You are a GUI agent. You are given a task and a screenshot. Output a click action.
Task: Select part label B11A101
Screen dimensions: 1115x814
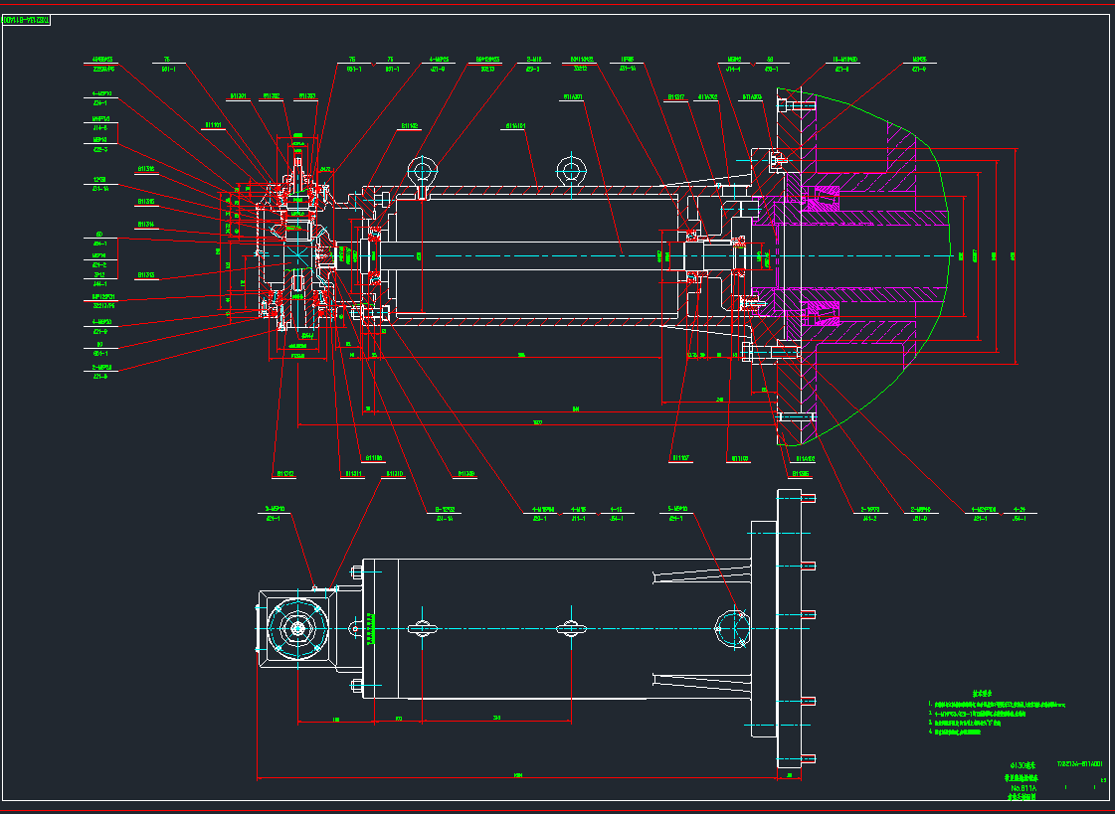(x=515, y=125)
